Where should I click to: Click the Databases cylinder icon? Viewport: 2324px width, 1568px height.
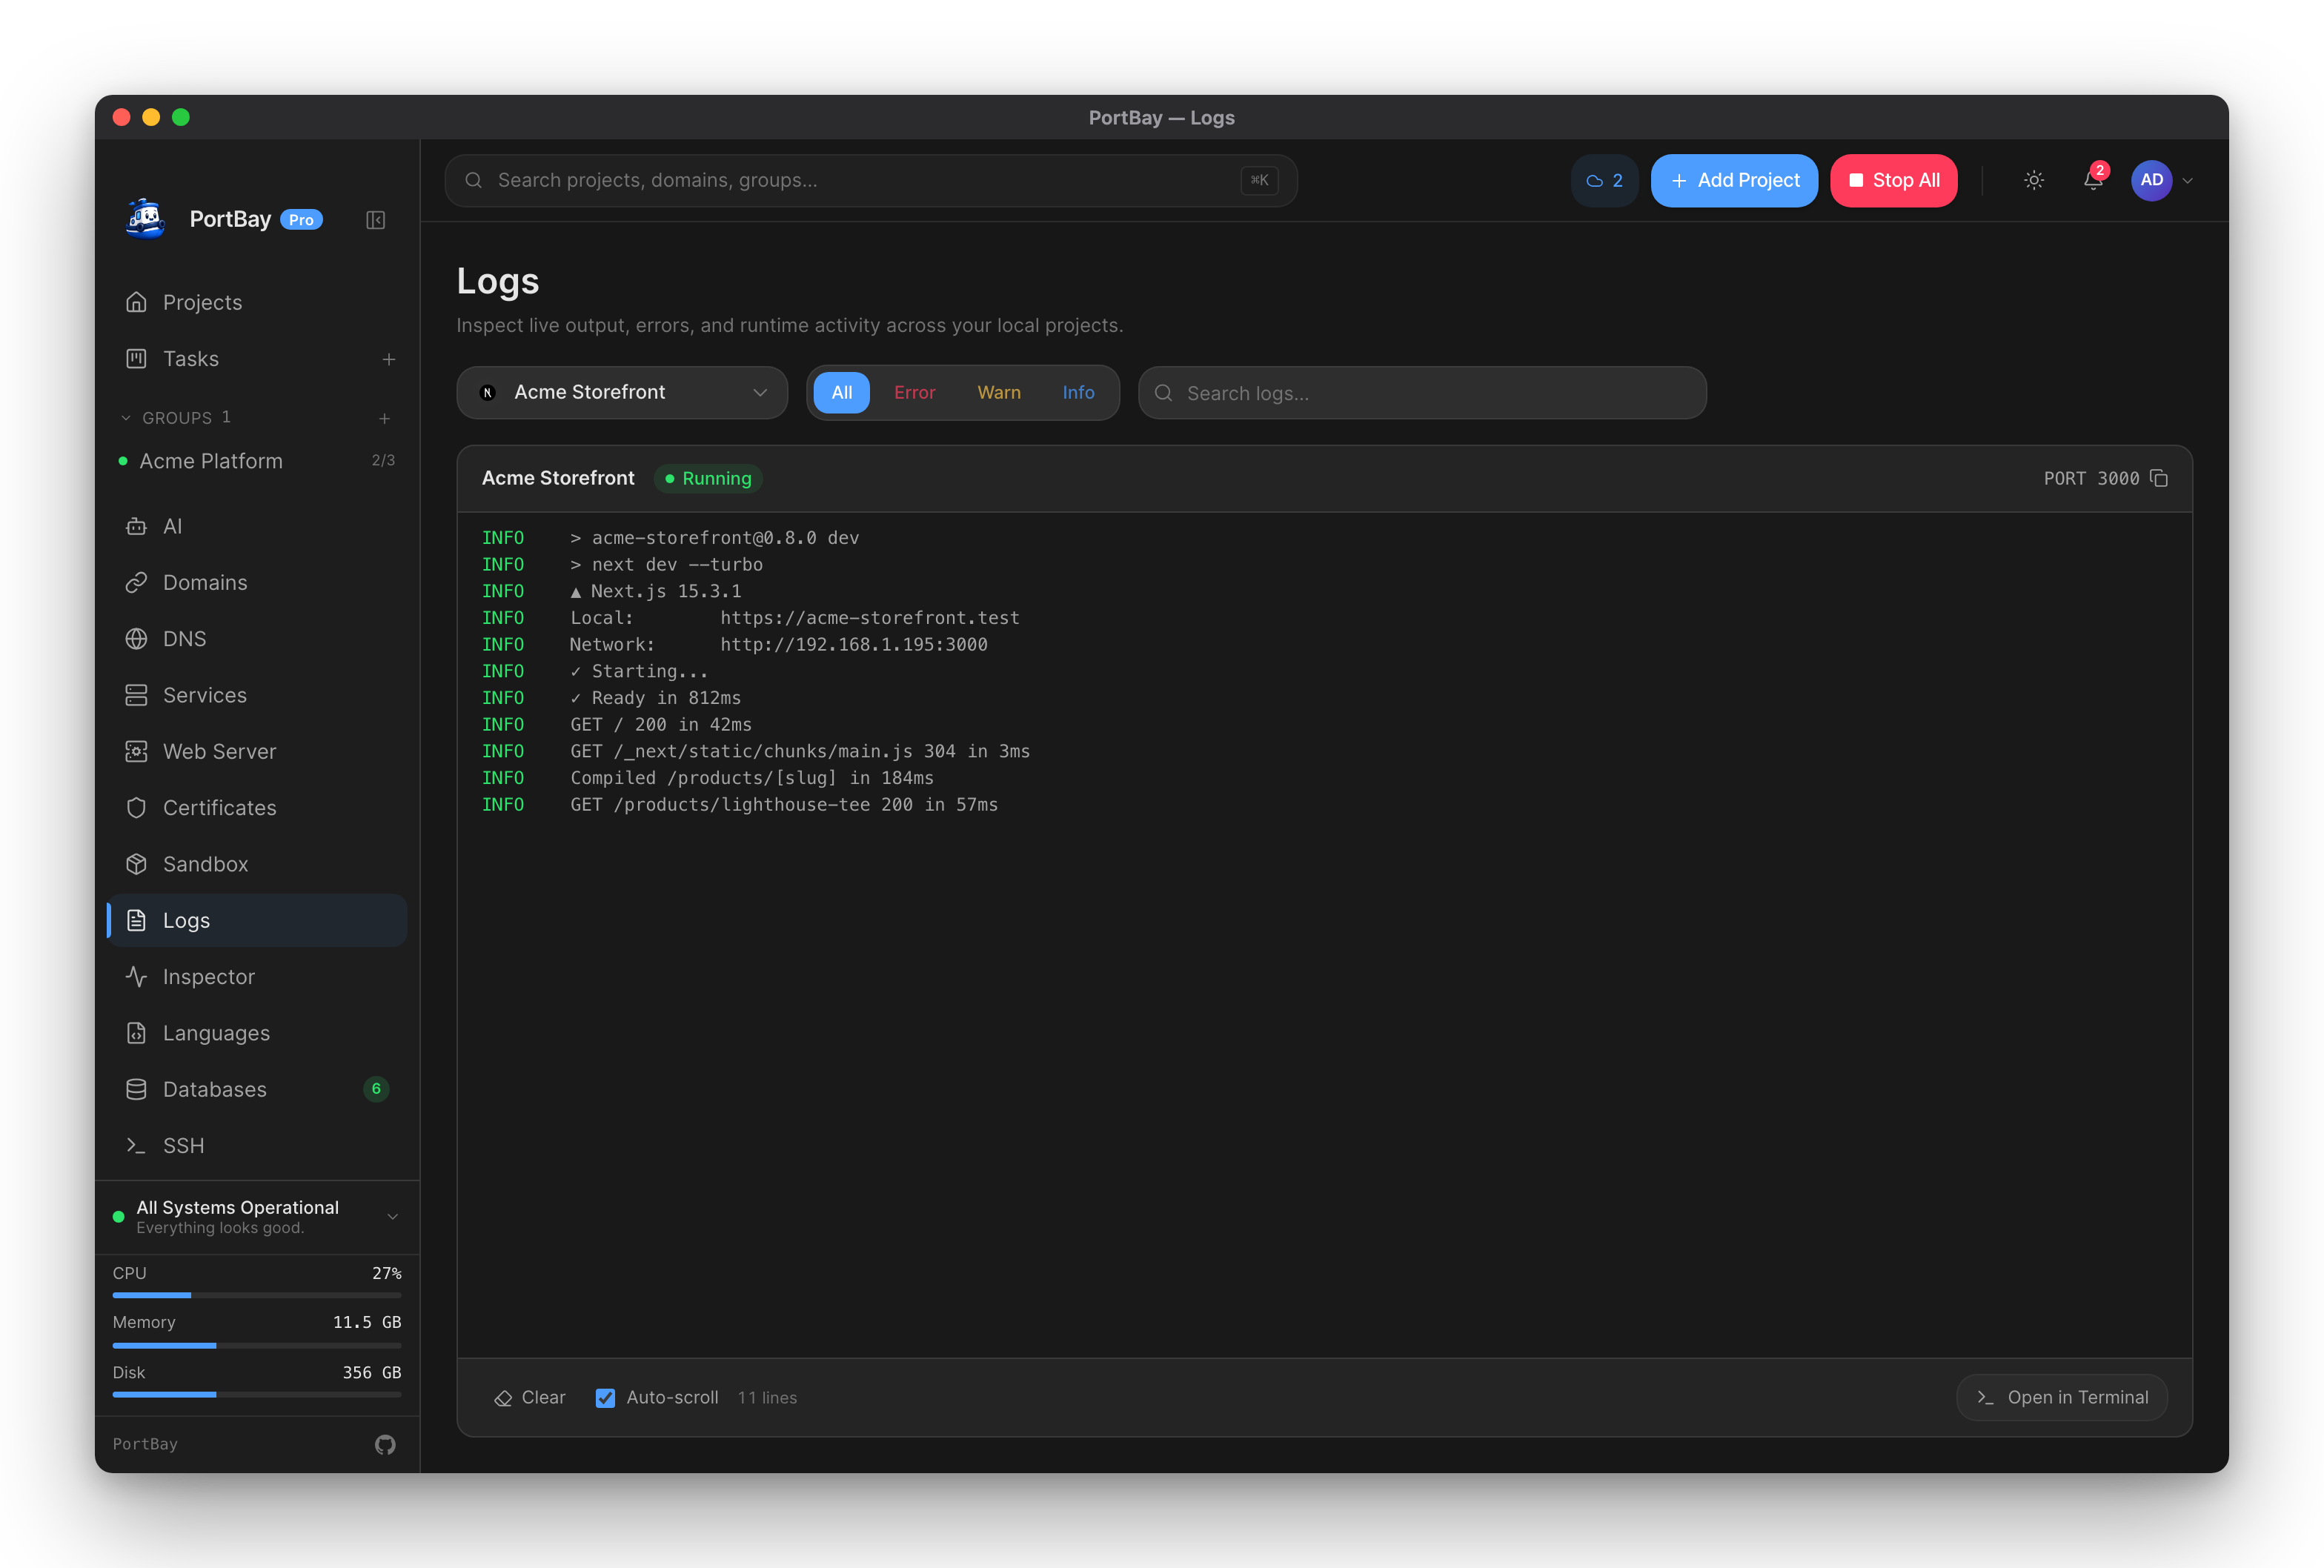pyautogui.click(x=137, y=1089)
